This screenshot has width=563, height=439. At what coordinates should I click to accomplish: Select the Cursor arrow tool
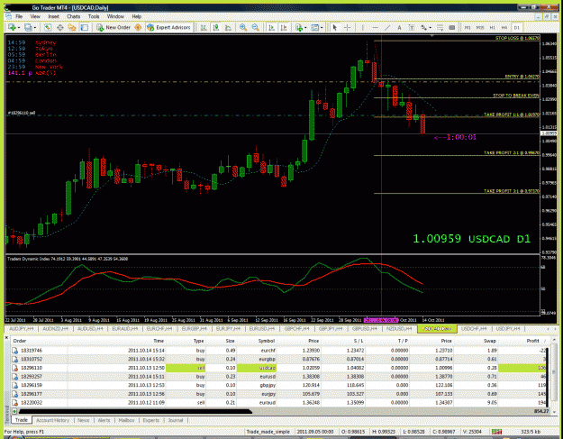334,27
